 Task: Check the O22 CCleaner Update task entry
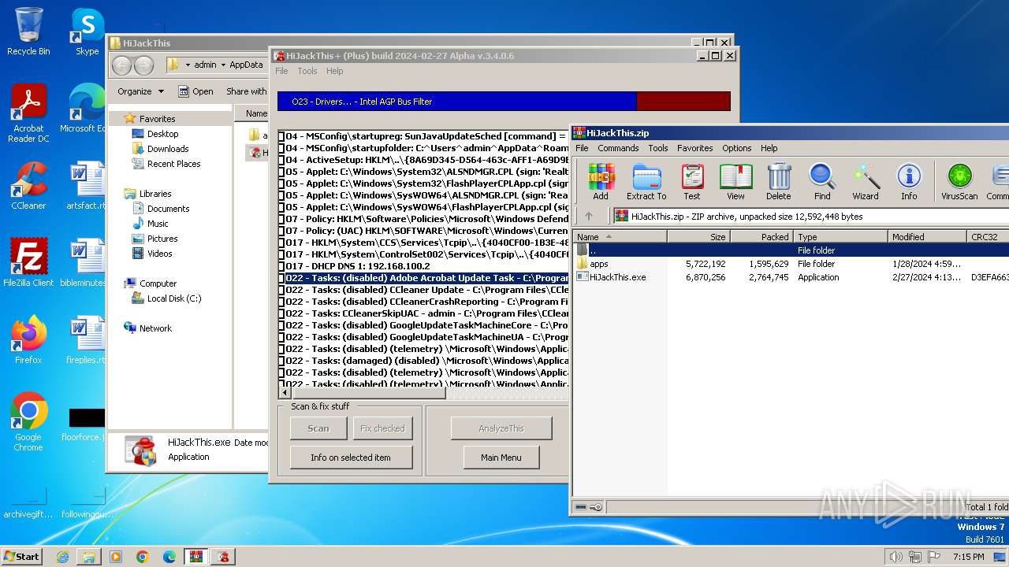281,290
